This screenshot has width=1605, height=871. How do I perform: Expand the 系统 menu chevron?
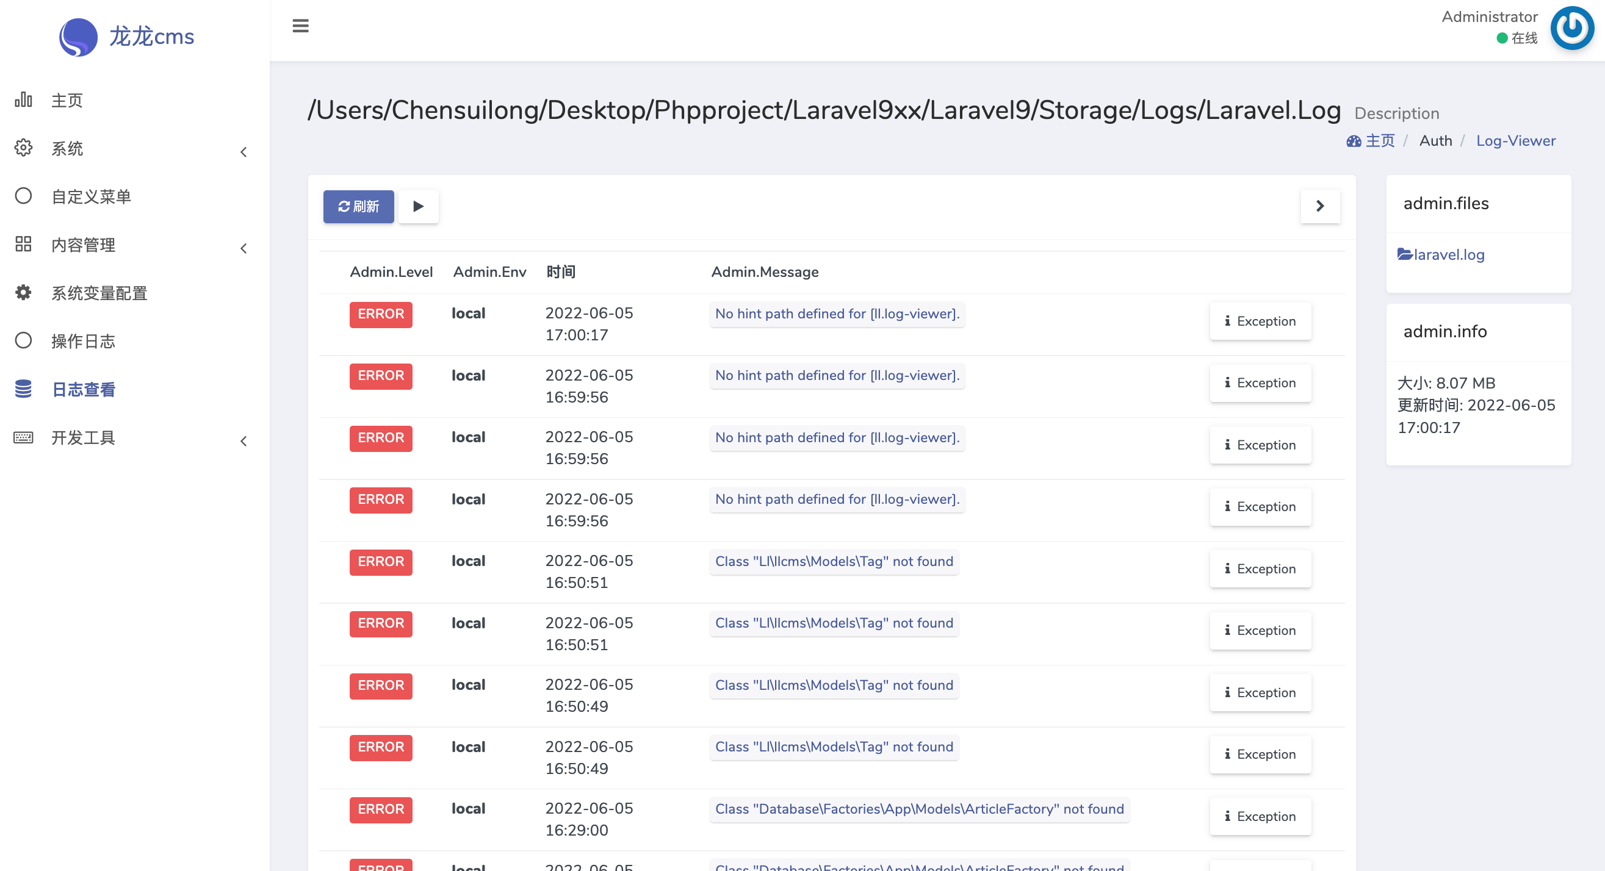(243, 152)
